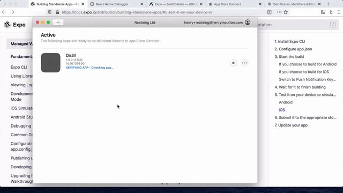This screenshot has width=343, height=193.
Task: Open Debugging in the docs sidebar
Action: click(21, 126)
